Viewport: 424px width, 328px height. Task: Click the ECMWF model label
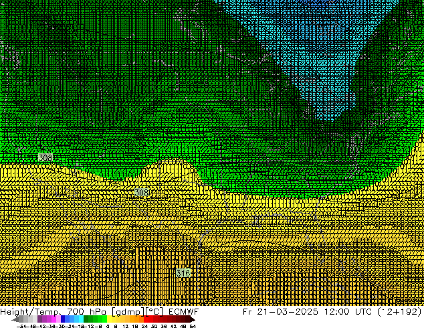tap(184, 312)
